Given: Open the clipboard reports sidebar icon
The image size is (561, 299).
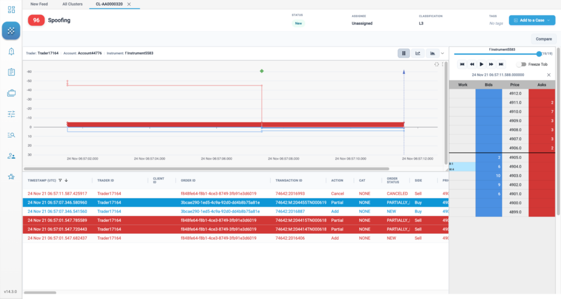Looking at the screenshot, I should (x=11, y=72).
